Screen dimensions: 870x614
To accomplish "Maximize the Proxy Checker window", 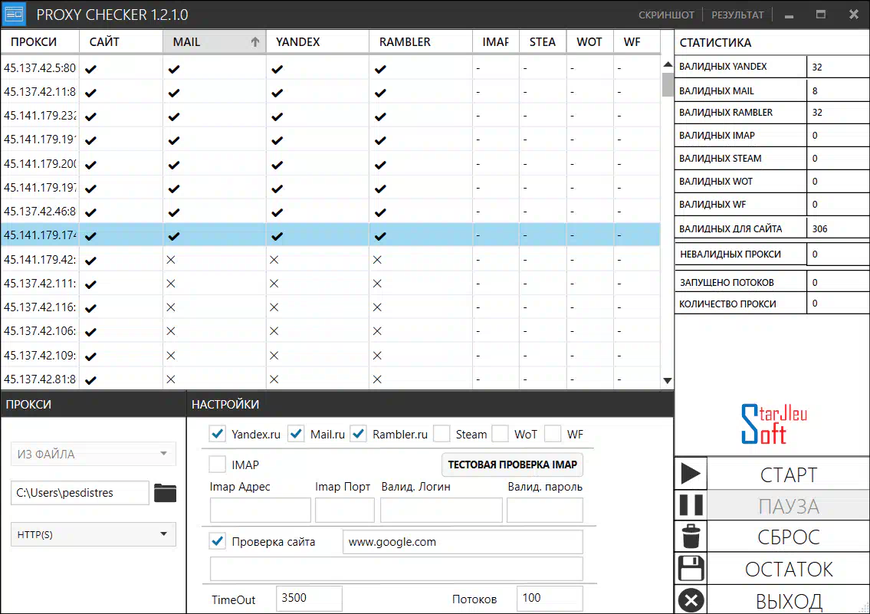I will (821, 15).
